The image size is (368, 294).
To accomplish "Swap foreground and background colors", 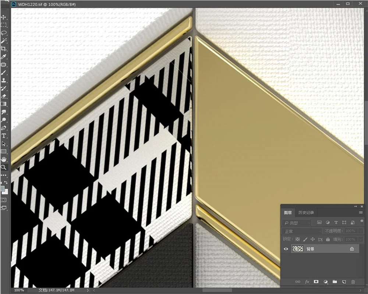I will coord(6,182).
